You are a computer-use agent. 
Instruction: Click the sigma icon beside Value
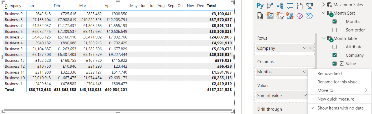pyautogui.click(x=341, y=64)
